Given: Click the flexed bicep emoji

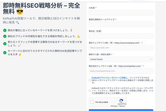Looking at the screenshot, I should [x=79, y=36].
